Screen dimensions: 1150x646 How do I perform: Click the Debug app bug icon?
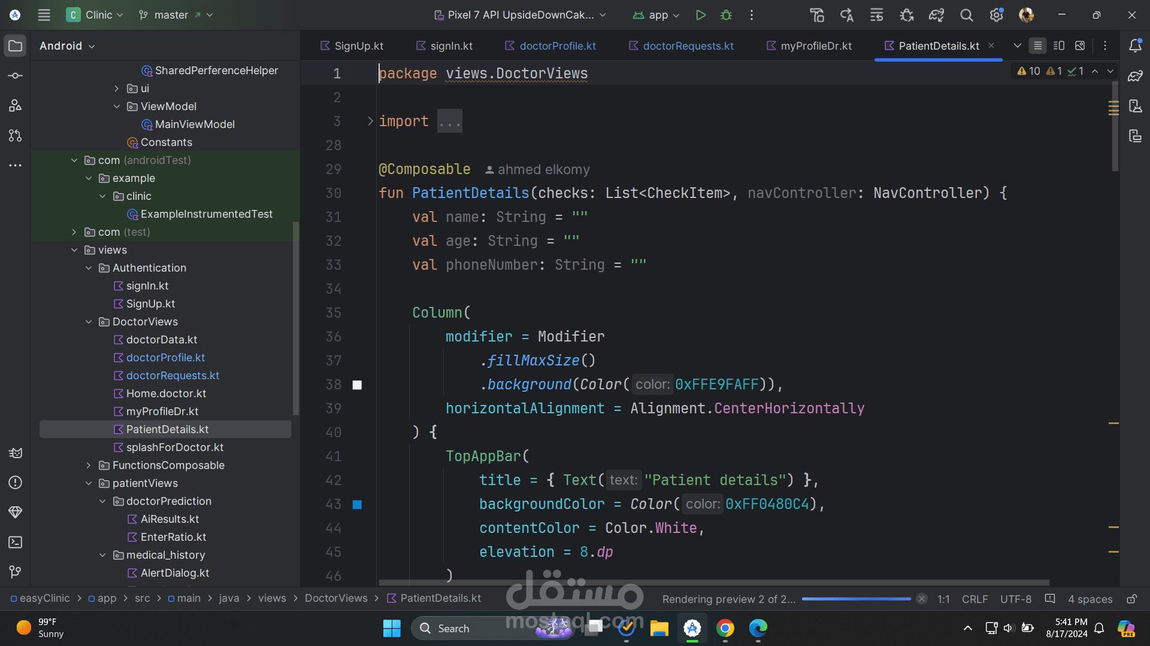[726, 15]
